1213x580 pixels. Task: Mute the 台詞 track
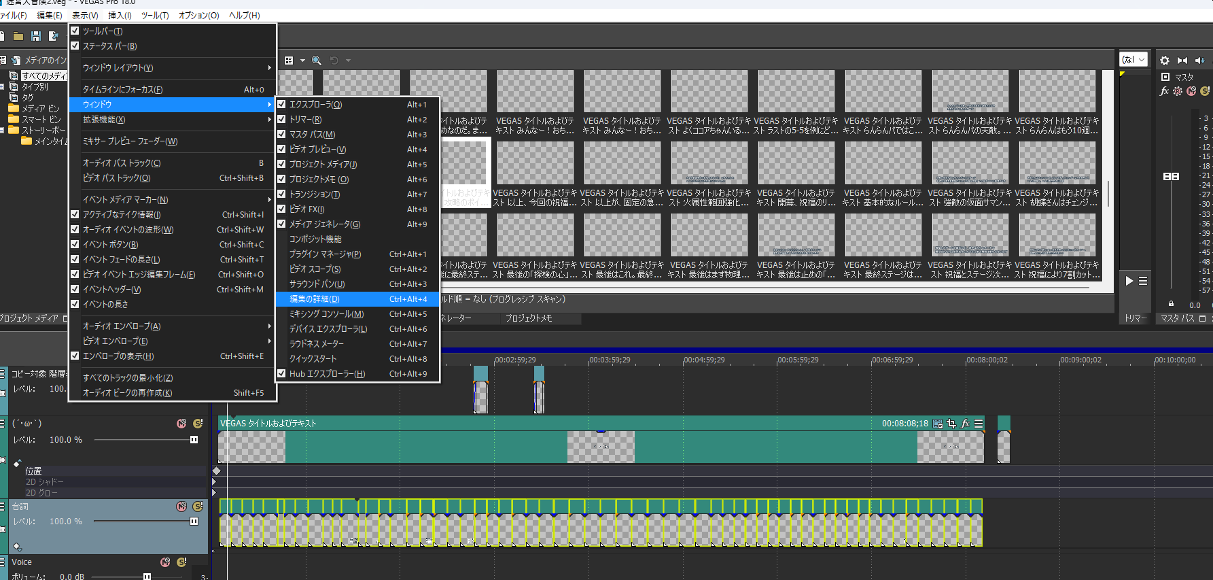(181, 506)
